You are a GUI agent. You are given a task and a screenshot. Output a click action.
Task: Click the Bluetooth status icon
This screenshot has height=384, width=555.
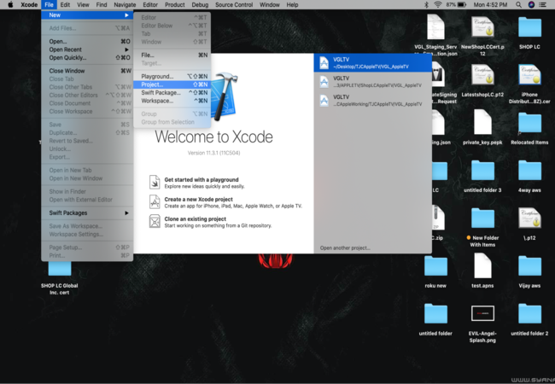[427, 4]
